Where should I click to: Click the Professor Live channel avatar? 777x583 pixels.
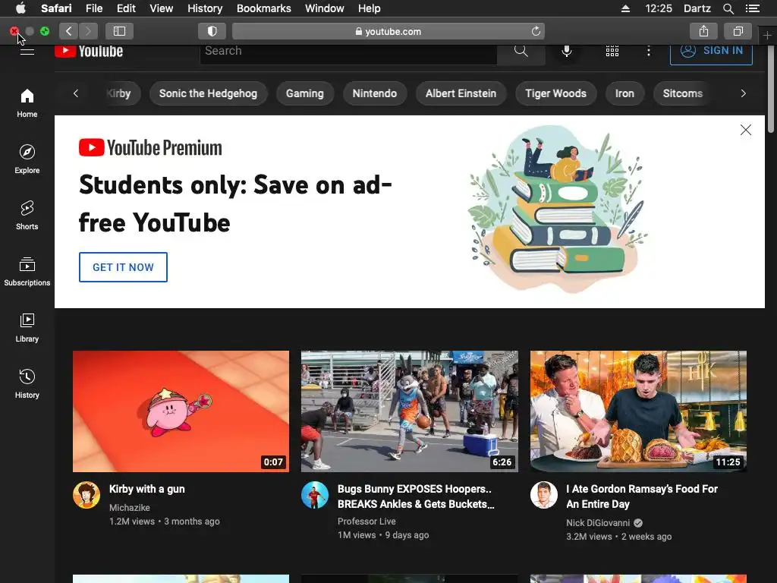point(315,495)
